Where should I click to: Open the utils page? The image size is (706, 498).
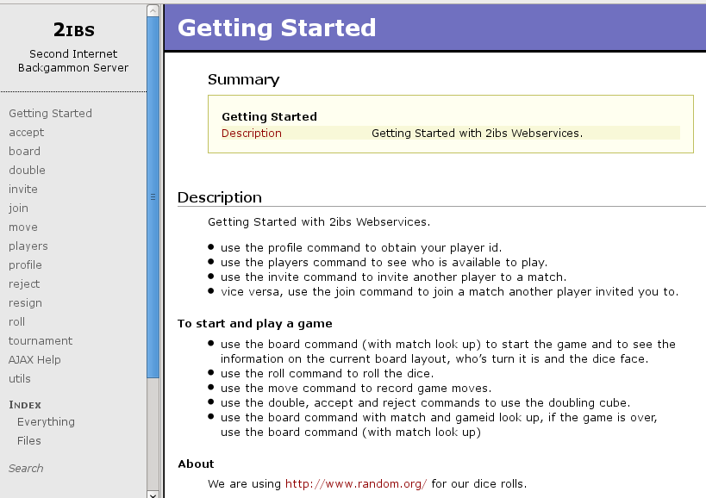click(20, 378)
